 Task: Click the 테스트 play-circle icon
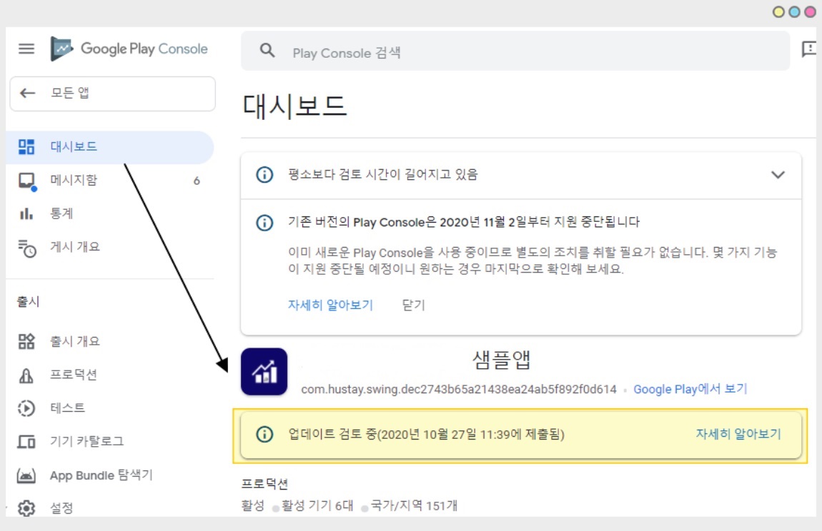coord(26,408)
